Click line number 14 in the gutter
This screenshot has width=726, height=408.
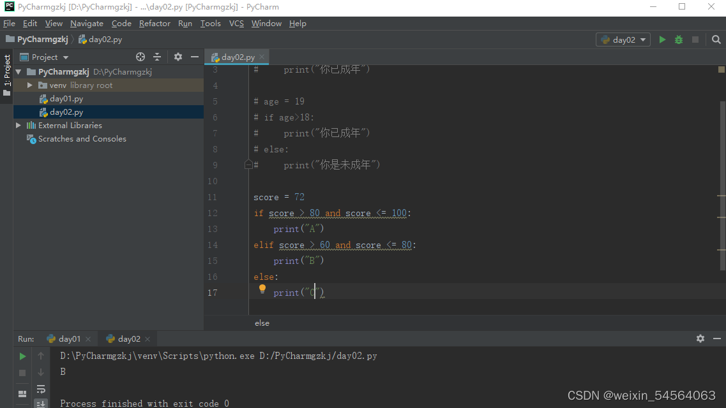click(x=212, y=245)
